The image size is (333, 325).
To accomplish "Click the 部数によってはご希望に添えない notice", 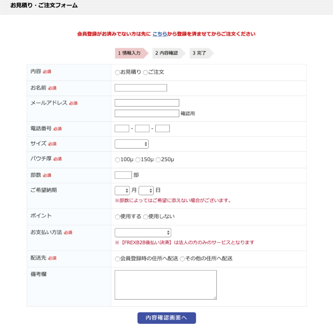I will click(173, 200).
